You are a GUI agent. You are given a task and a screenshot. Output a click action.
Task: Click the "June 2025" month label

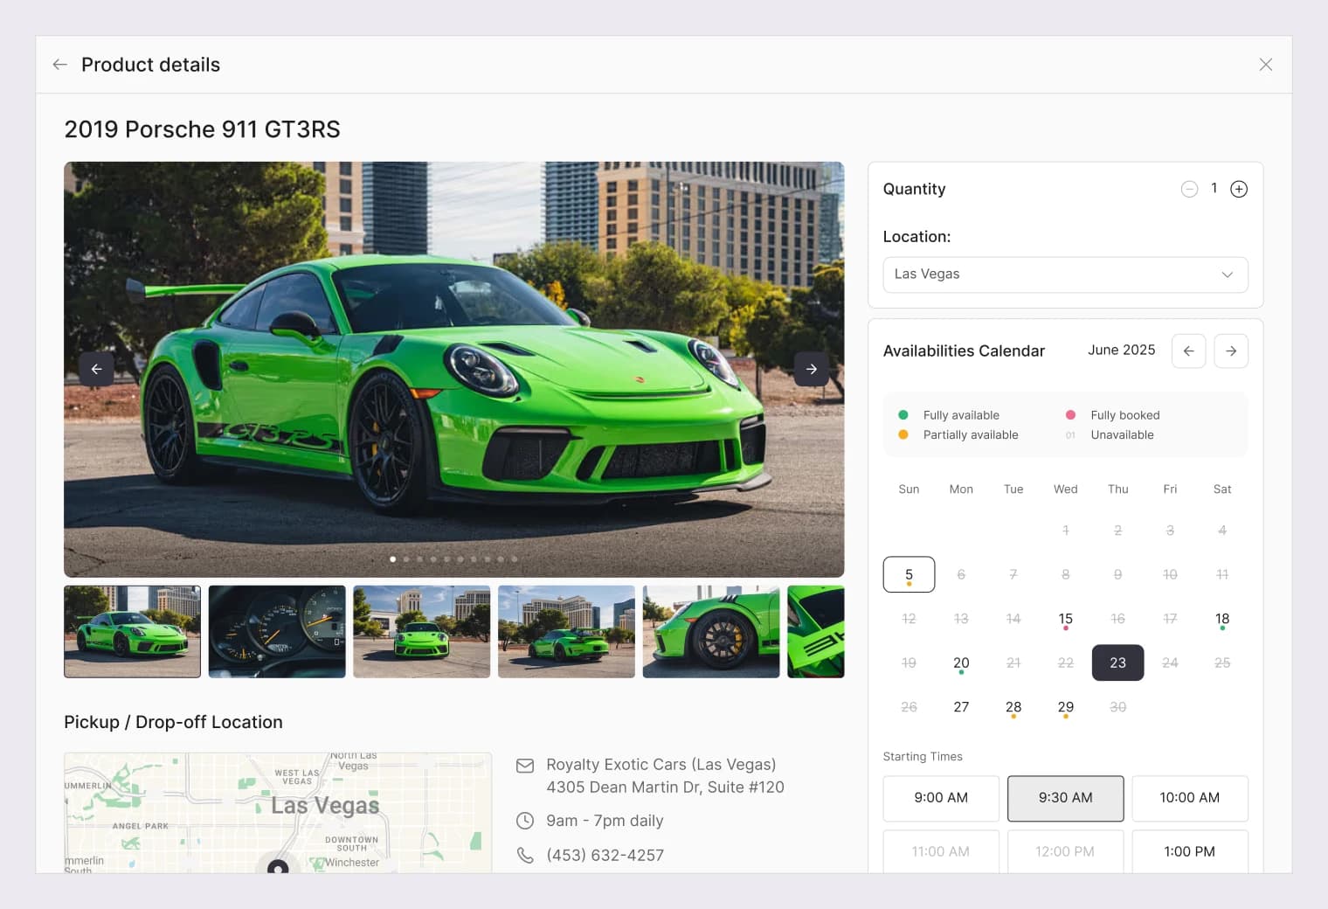pyautogui.click(x=1122, y=350)
